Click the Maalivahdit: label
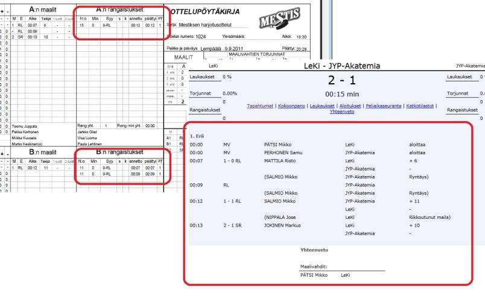The image size is (485, 296). click(x=313, y=266)
